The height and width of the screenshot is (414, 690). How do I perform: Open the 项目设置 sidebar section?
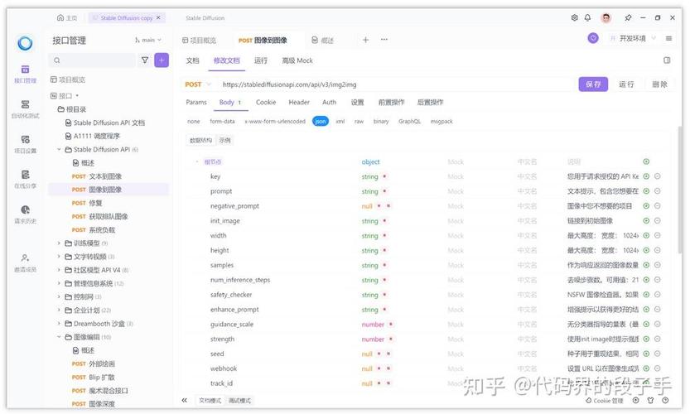coord(25,144)
